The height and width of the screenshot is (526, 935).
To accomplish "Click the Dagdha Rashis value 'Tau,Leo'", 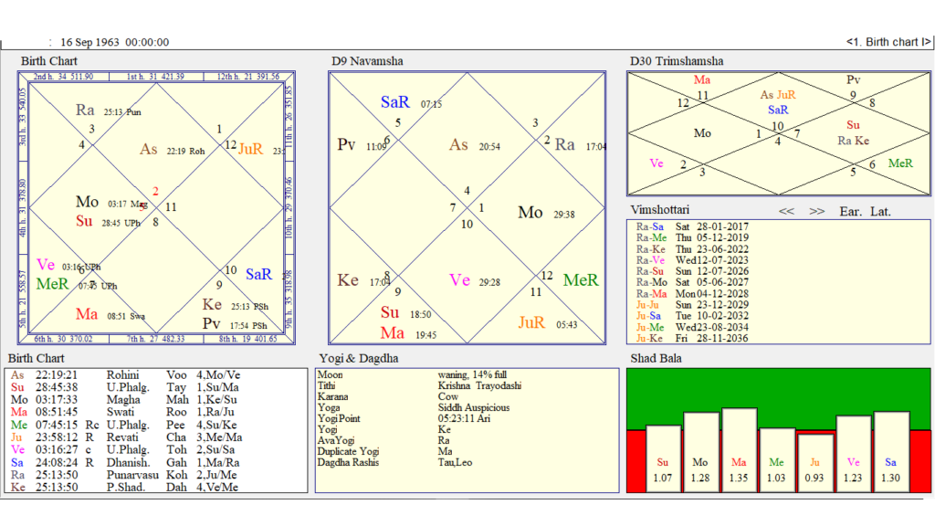I will point(455,463).
